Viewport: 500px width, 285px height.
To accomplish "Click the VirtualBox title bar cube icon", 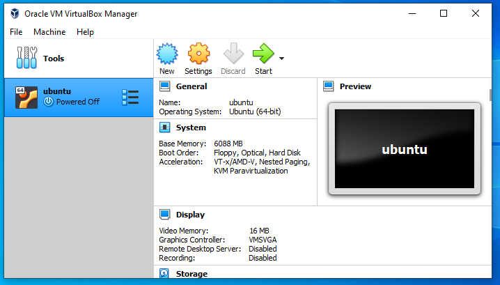I will pyautogui.click(x=15, y=13).
